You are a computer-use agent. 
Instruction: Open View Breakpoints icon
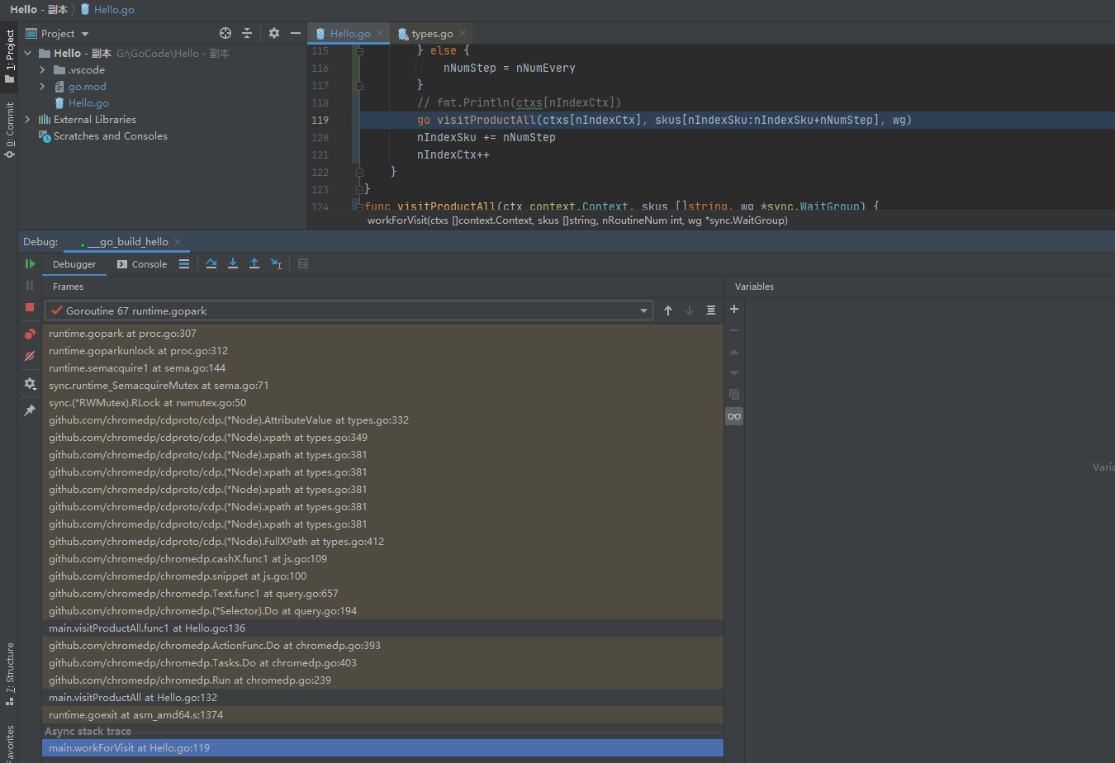(x=30, y=334)
